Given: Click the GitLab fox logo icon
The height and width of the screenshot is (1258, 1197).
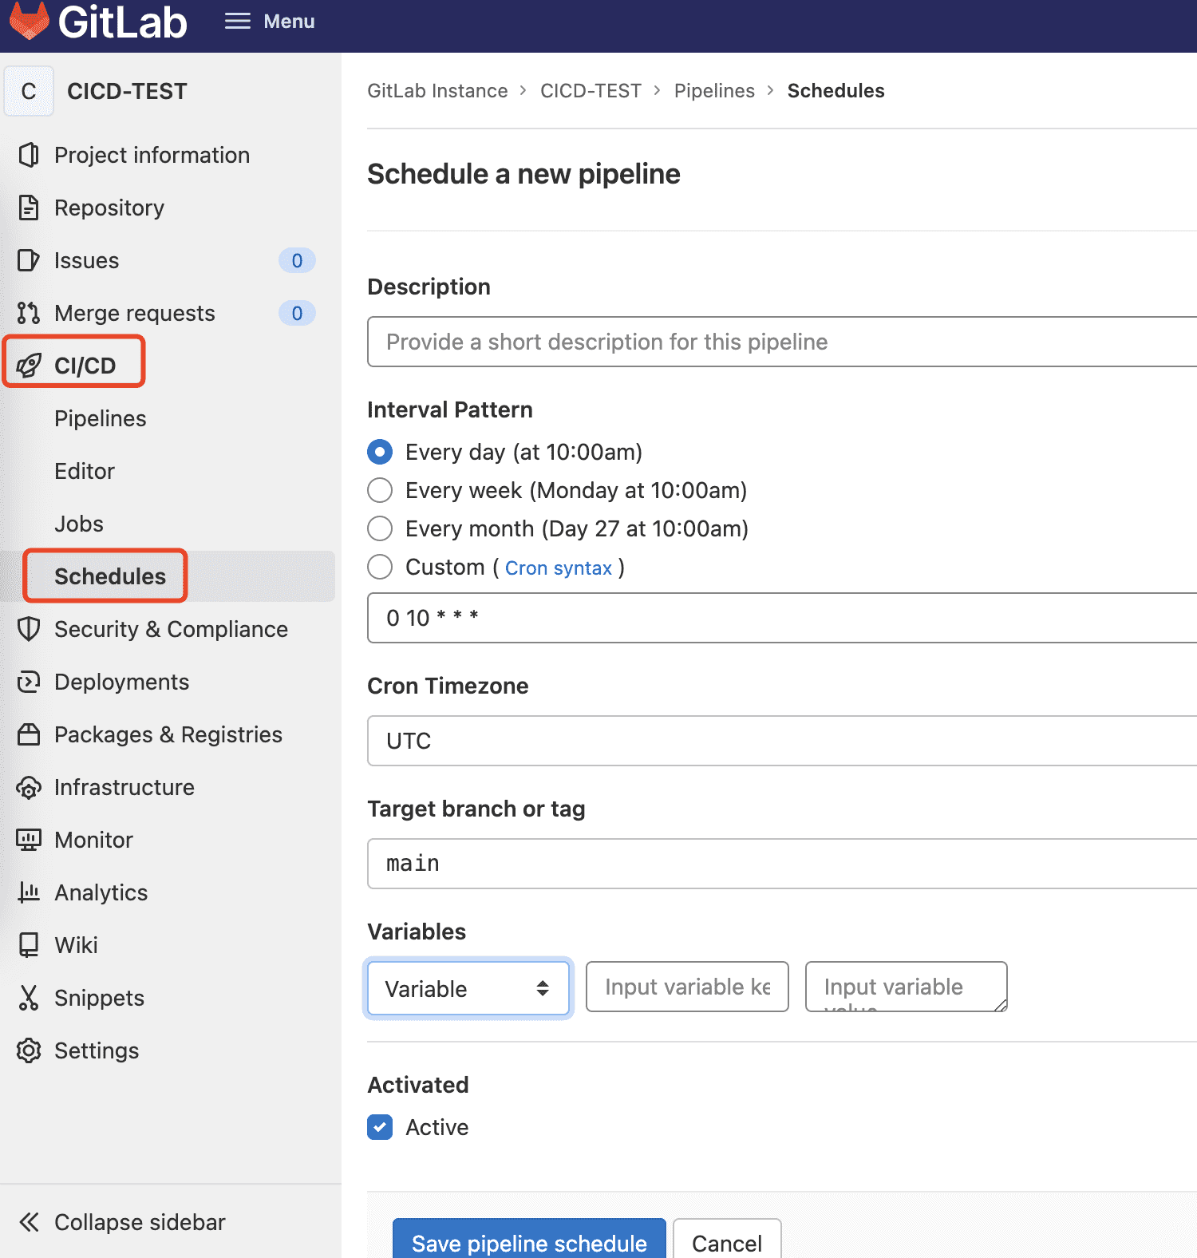Looking at the screenshot, I should 30,21.
